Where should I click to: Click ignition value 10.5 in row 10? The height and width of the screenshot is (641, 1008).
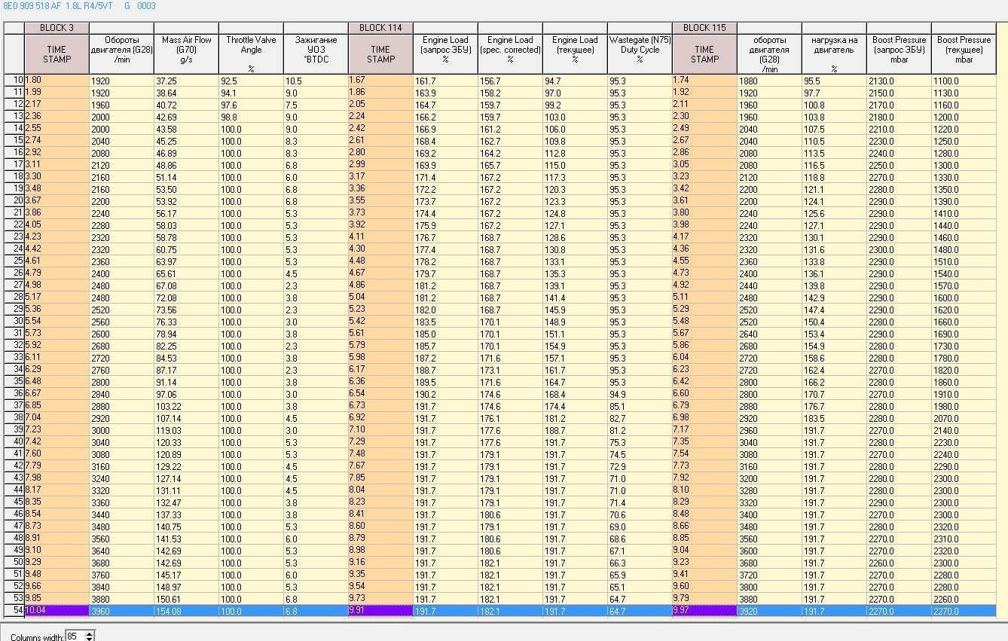316,80
